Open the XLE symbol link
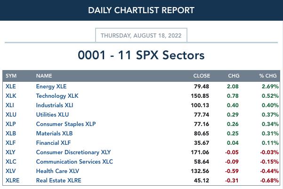 [11, 87]
